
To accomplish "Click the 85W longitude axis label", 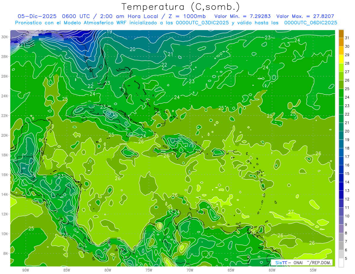I will (67, 270).
